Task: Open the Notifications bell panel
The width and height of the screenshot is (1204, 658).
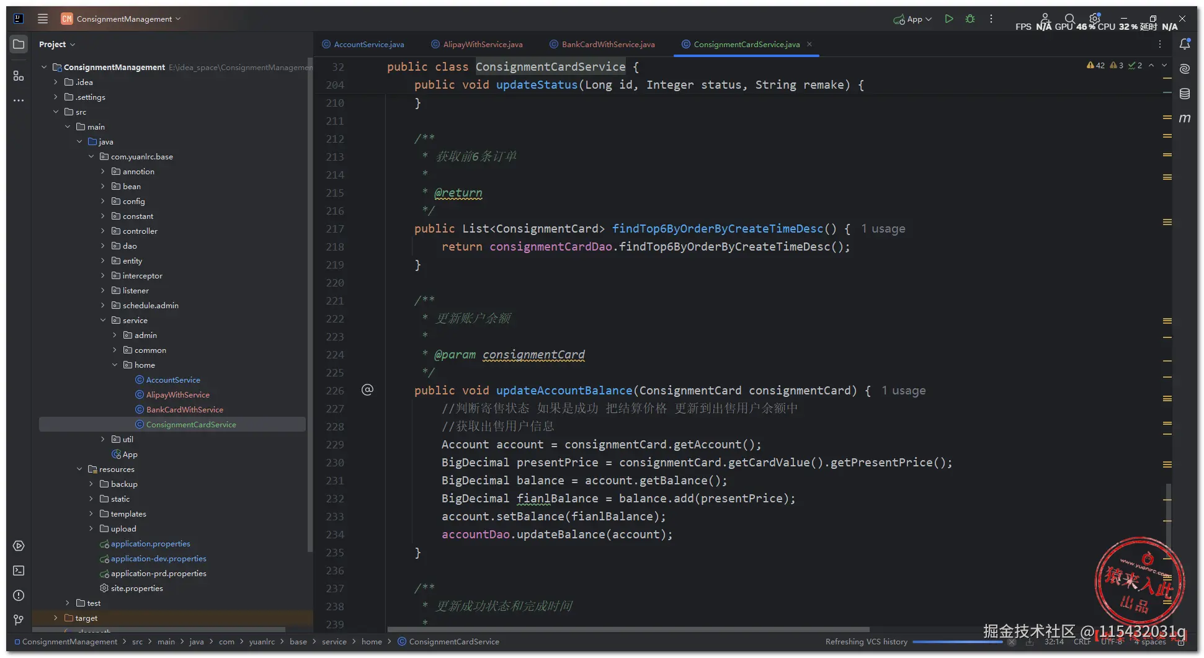Action: click(x=1185, y=44)
